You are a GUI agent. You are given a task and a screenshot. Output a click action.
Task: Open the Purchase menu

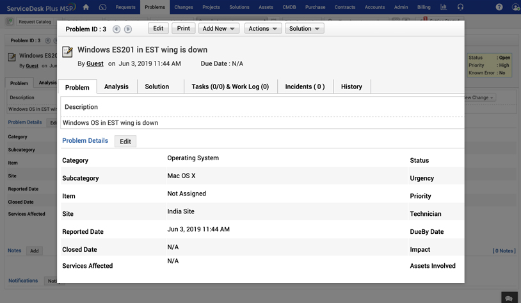(316, 7)
